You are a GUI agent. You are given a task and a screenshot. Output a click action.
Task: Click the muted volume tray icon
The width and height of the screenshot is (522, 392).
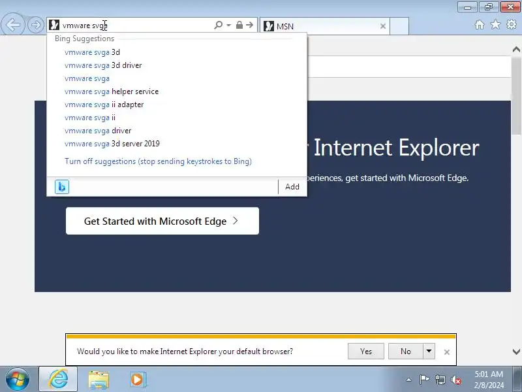tap(455, 380)
